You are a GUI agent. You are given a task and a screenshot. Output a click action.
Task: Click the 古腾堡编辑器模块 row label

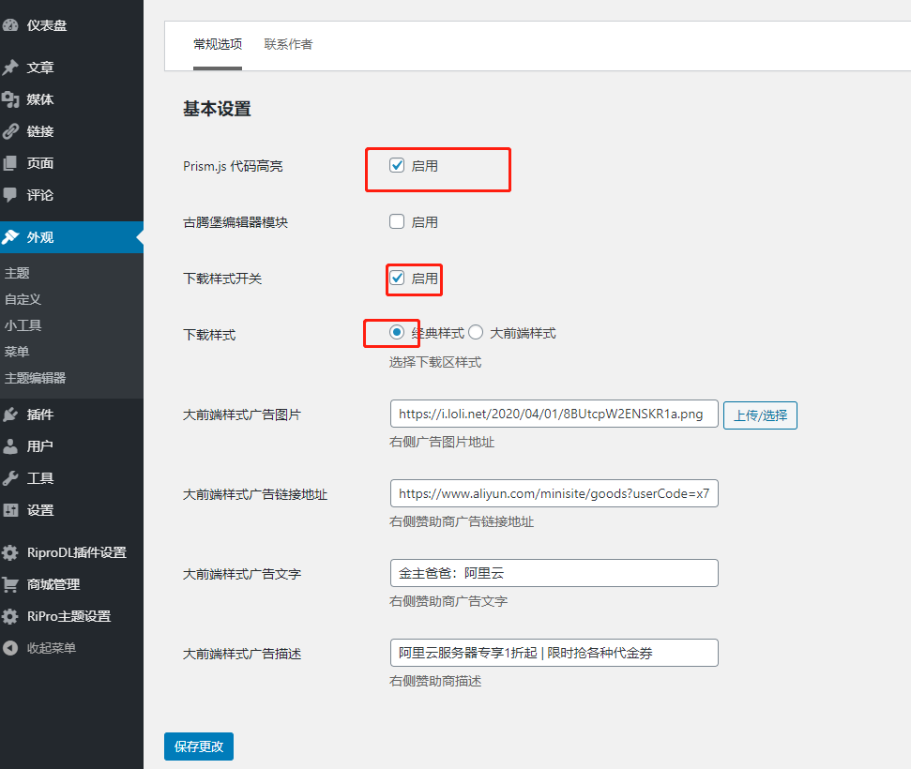235,222
